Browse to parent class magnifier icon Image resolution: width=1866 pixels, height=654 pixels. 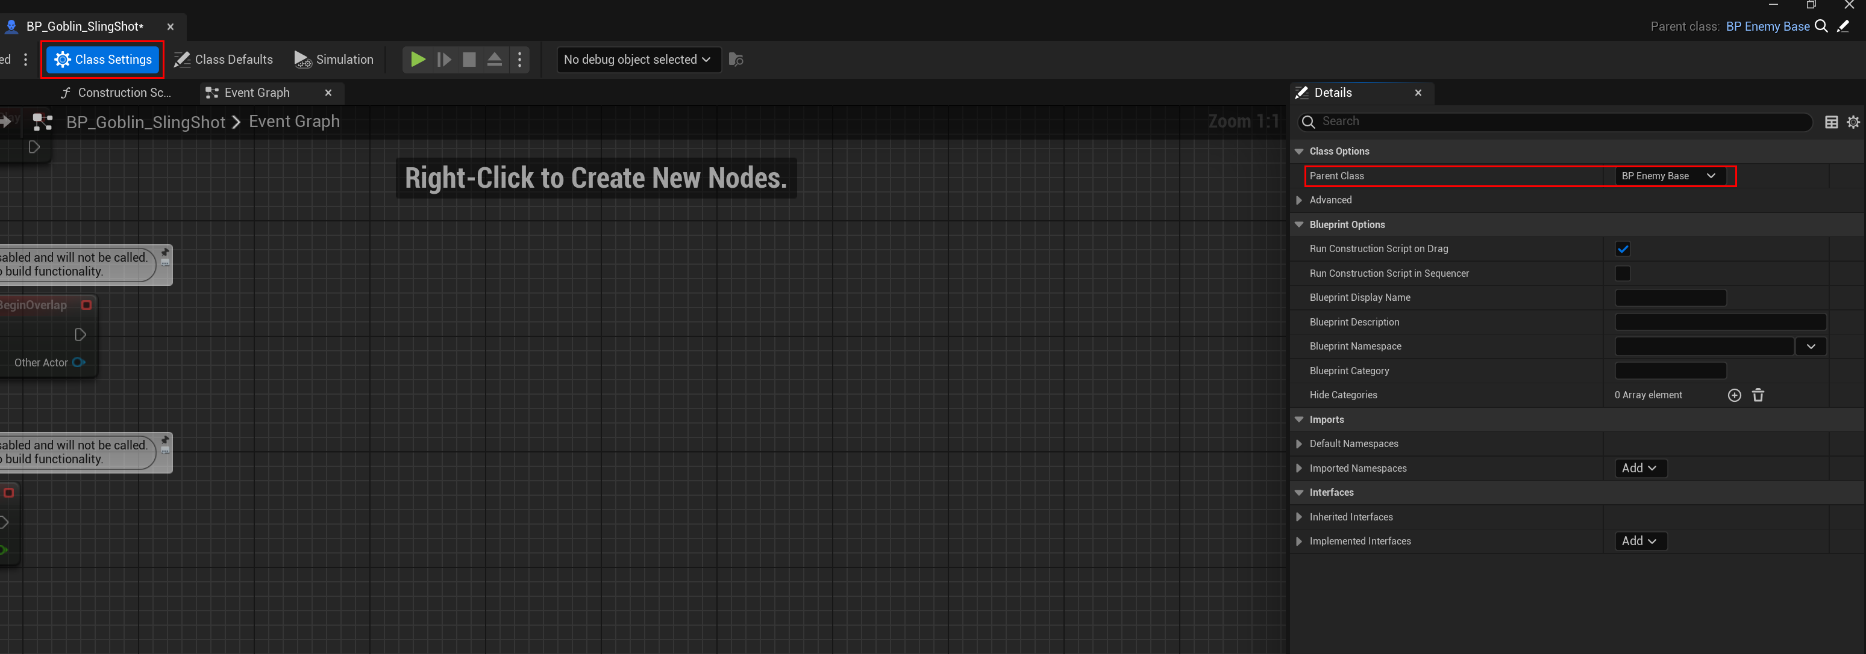pyautogui.click(x=1821, y=26)
